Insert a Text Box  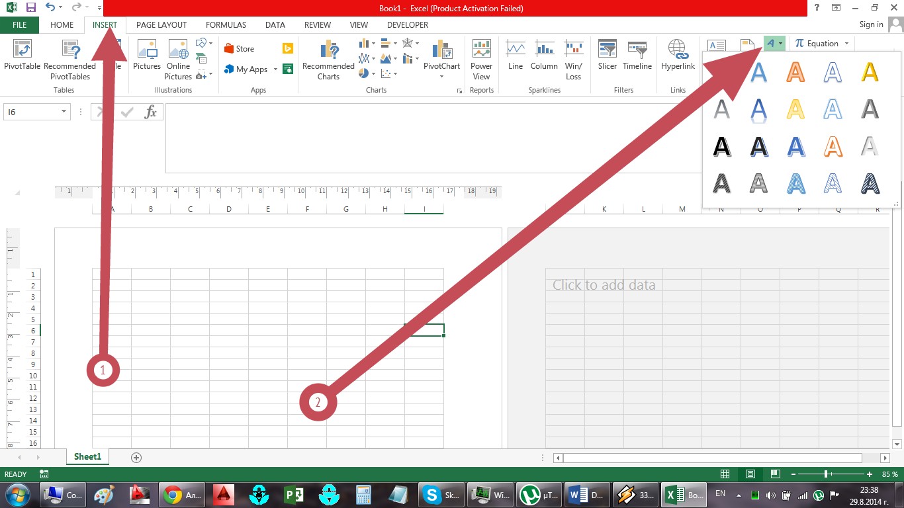[717, 45]
